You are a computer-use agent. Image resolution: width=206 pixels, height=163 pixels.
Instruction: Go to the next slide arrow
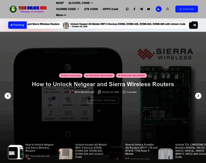click(x=198, y=96)
